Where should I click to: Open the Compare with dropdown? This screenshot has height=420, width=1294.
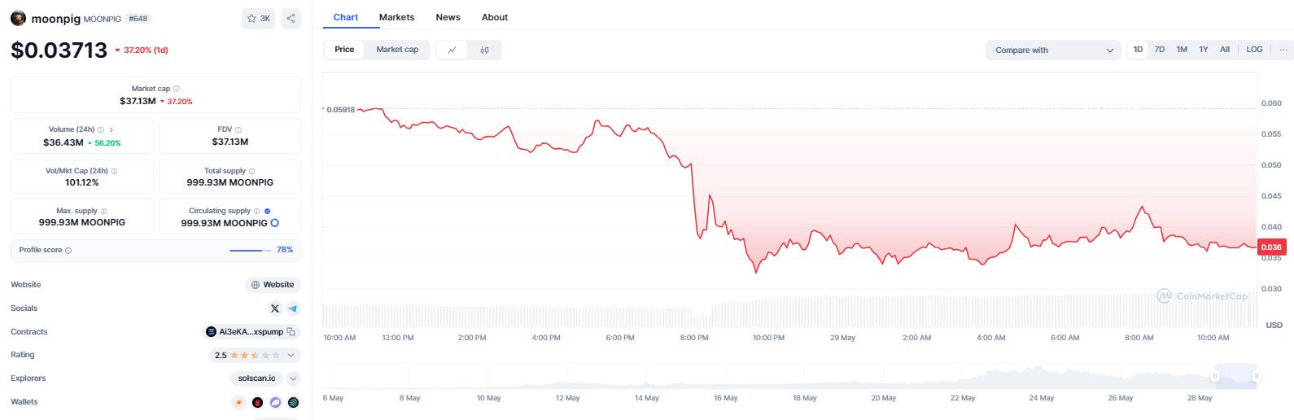1053,50
